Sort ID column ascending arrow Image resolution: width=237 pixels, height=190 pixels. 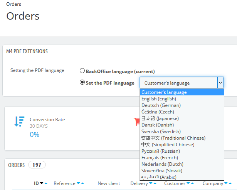pos(46,183)
